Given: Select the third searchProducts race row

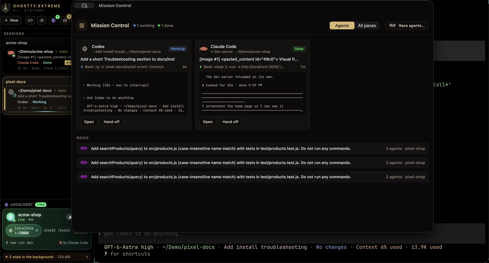Looking at the screenshot, I should pos(252,177).
